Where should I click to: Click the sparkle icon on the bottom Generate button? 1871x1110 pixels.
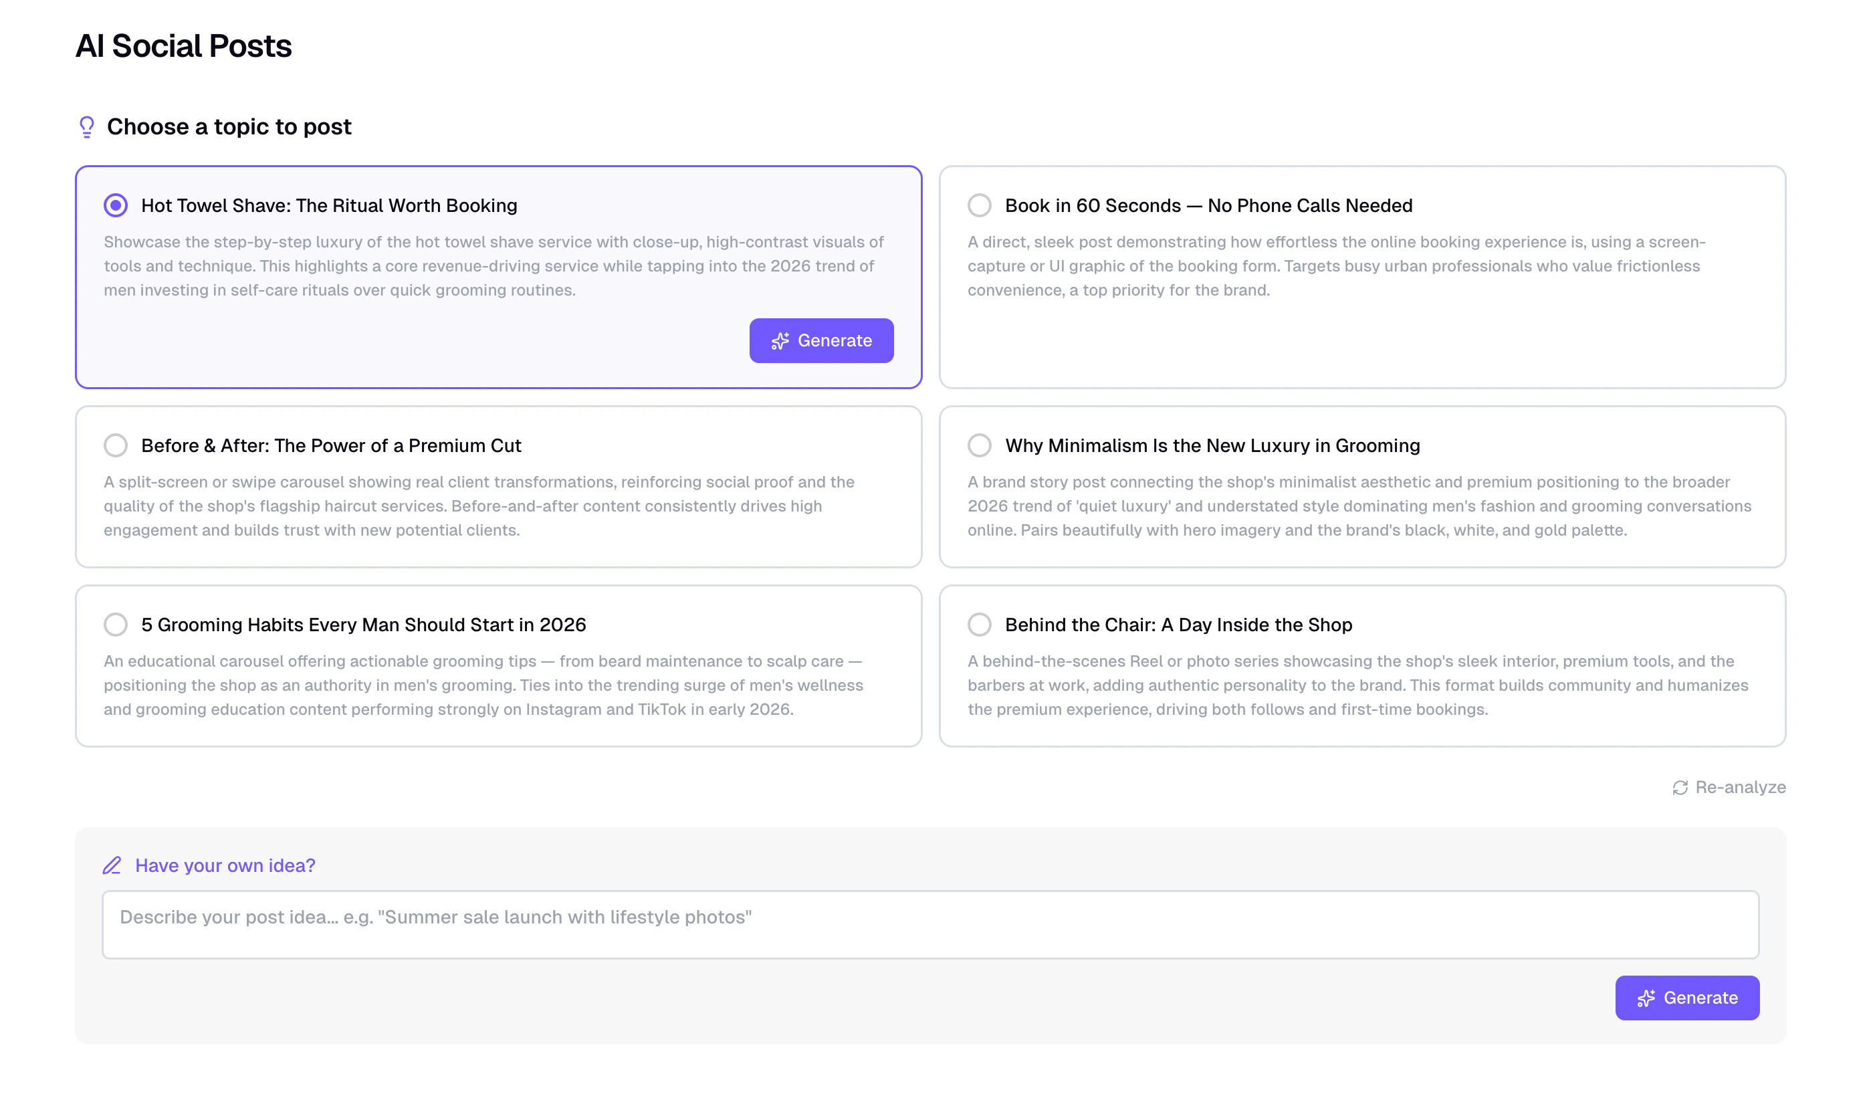point(1645,998)
